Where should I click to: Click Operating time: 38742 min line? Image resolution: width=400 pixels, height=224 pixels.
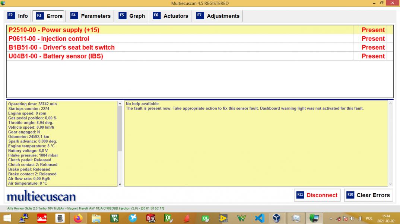[x=32, y=104]
